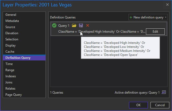Click the truncated ClassName query expression text

(102, 32)
